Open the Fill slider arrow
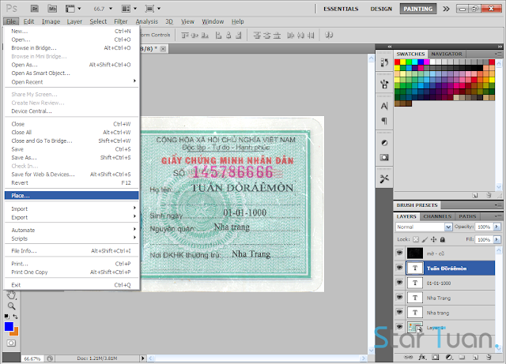The width and height of the screenshot is (506, 364). pyautogui.click(x=497, y=239)
